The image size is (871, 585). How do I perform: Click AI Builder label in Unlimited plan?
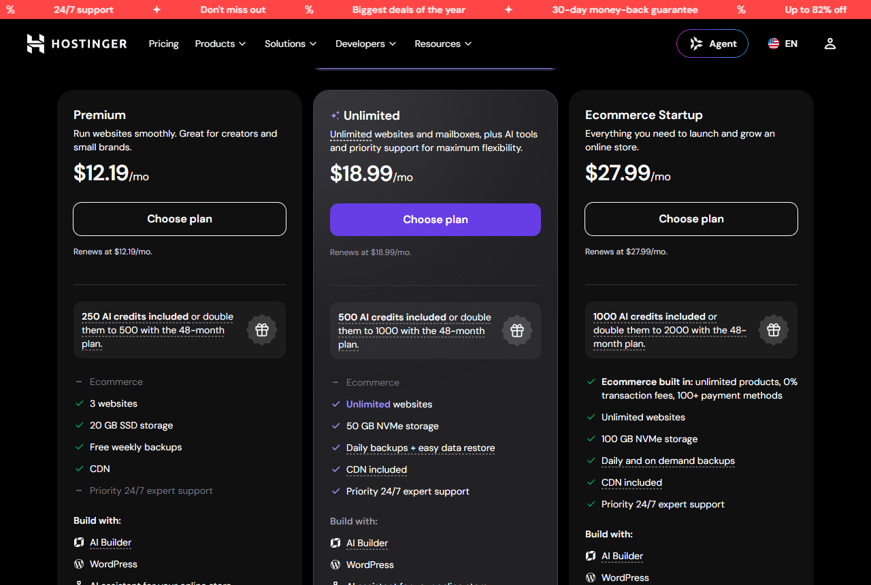367,543
